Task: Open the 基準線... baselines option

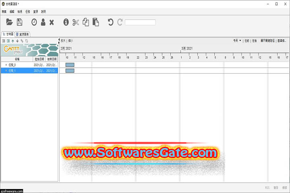Action: coord(282,41)
